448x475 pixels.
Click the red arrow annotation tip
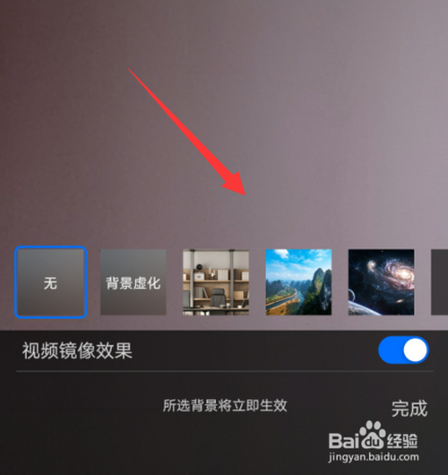pos(245,194)
